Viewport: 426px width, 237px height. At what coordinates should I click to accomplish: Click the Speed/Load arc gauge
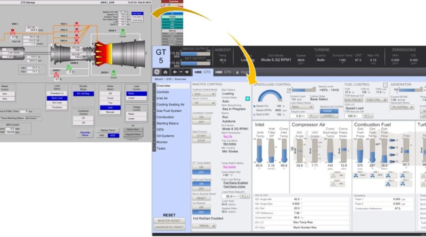click(x=268, y=94)
